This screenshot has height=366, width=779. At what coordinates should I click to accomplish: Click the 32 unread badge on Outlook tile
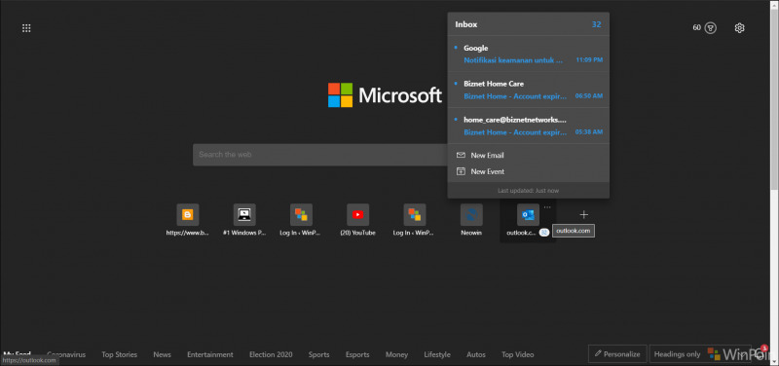click(x=544, y=233)
